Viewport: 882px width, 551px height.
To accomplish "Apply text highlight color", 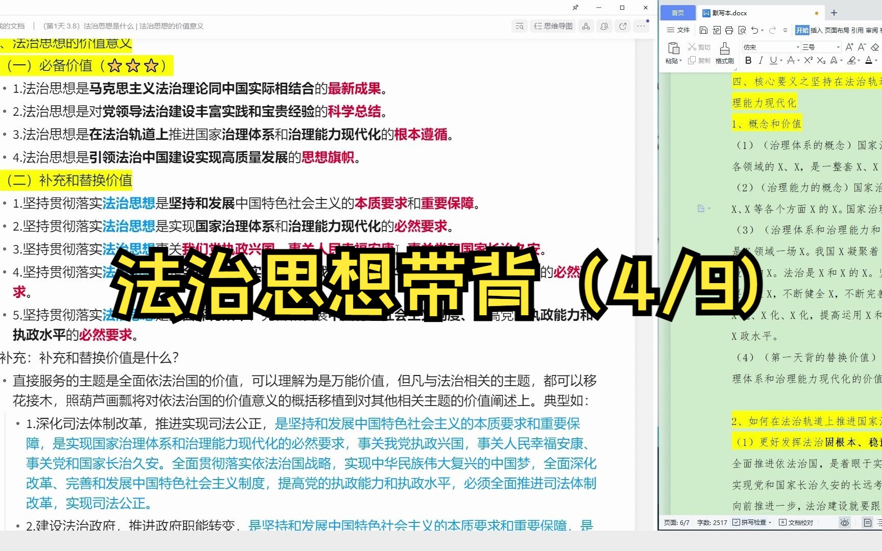I will 851,60.
